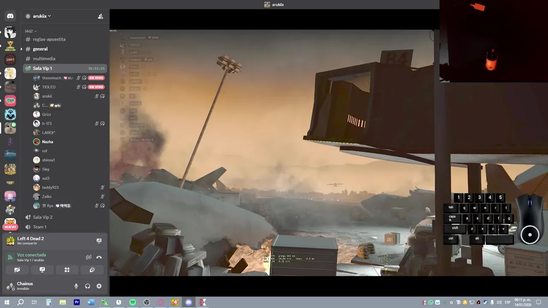Screen dimensions: 548x308
Task: Expand the arukiix server name dropdown
Action: 42,16
